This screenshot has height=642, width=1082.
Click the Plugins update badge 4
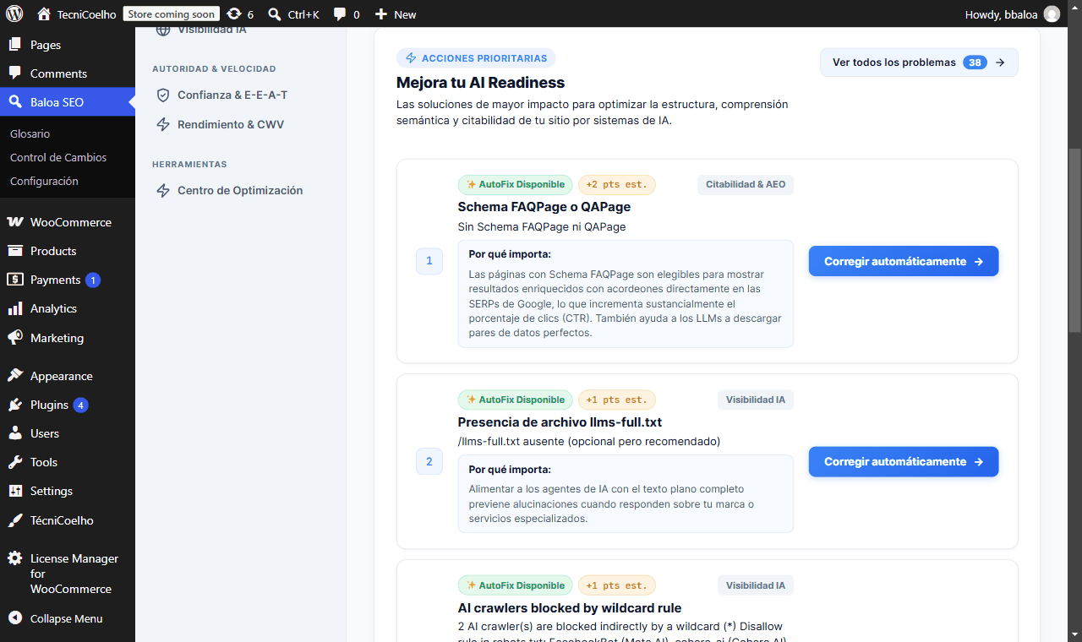pyautogui.click(x=80, y=405)
